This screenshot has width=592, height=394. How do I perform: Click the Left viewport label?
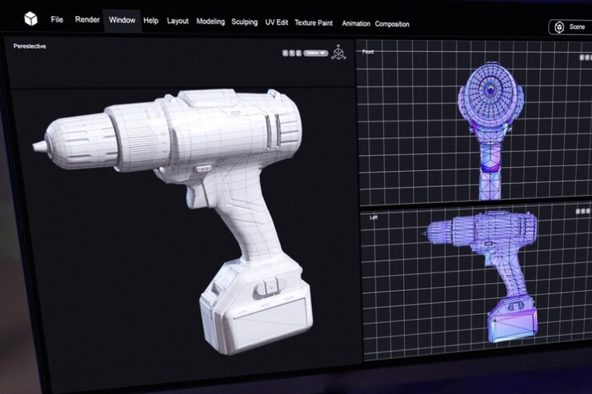[374, 217]
